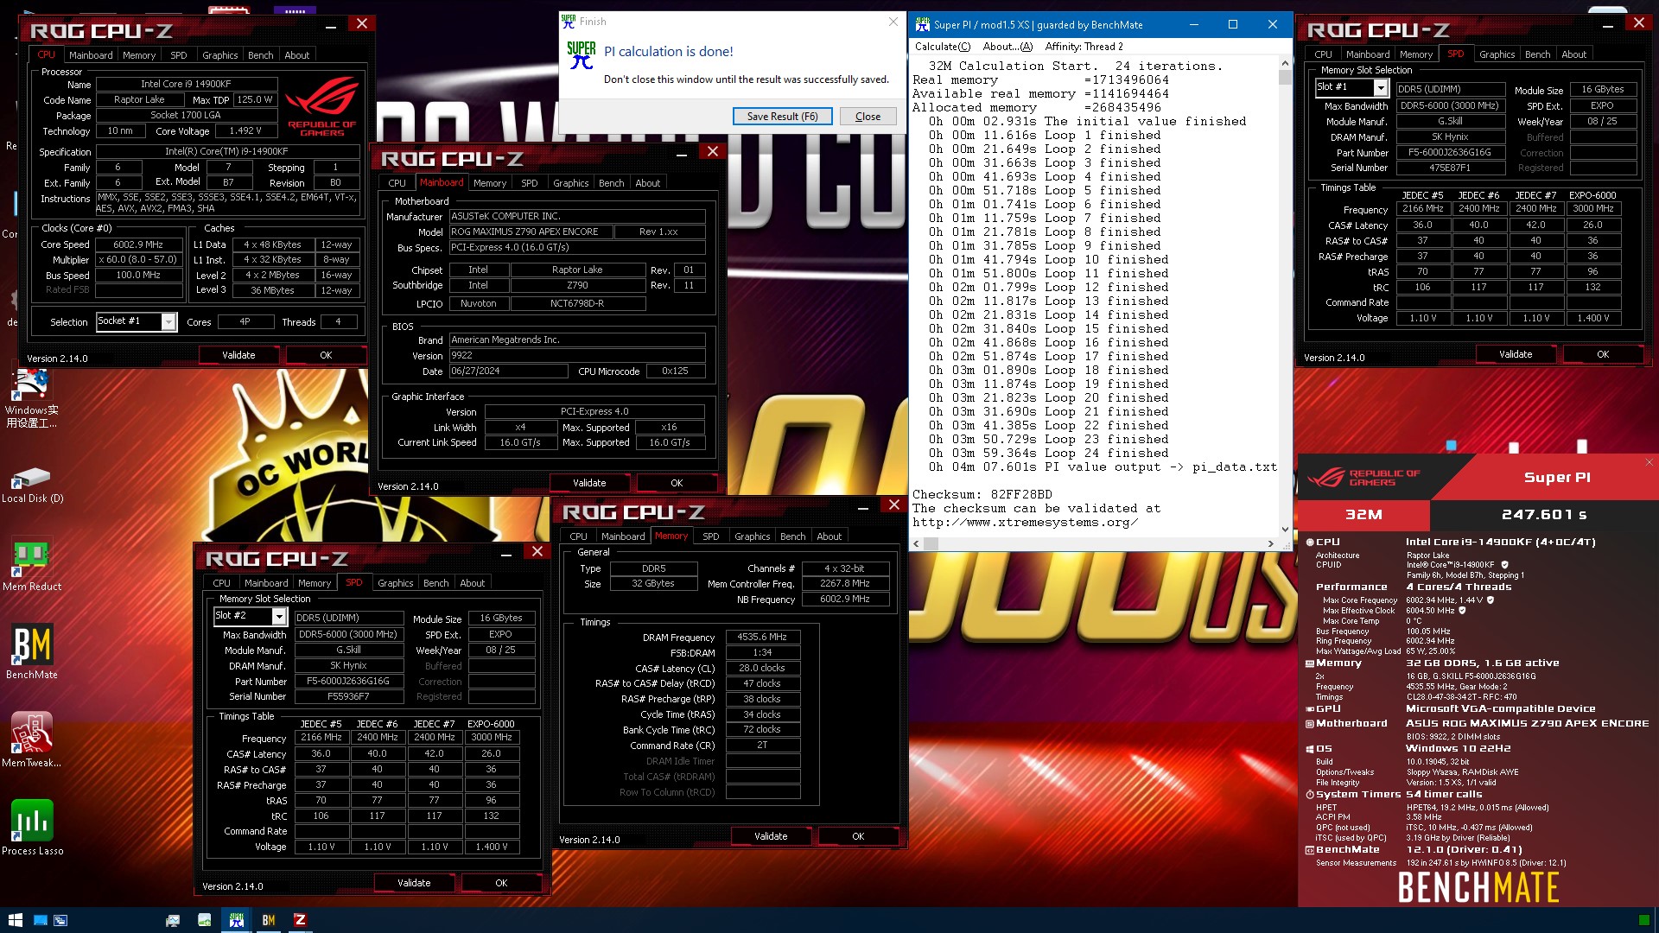Open About menu in Super PI
Image resolution: width=1659 pixels, height=933 pixels.
click(1007, 47)
